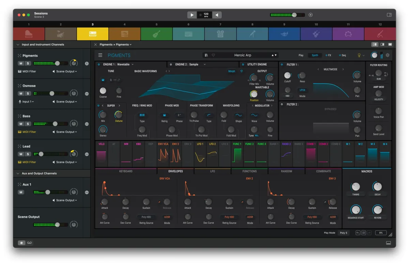
Task: Open the Pigments history list icon
Action: [364, 233]
